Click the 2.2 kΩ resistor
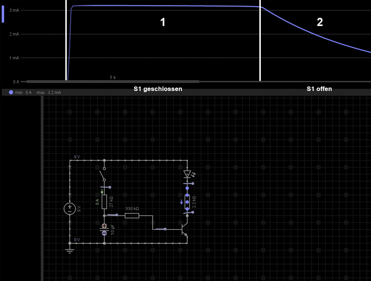The height and width of the screenshot is (281, 371). pyautogui.click(x=187, y=202)
